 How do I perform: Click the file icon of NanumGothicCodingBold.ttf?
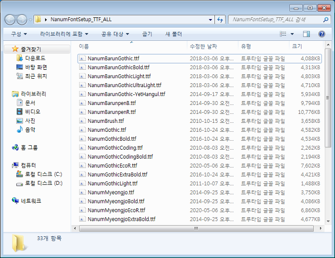pyautogui.click(x=83, y=157)
